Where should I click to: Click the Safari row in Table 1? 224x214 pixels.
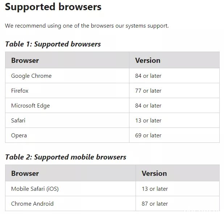tap(112, 121)
